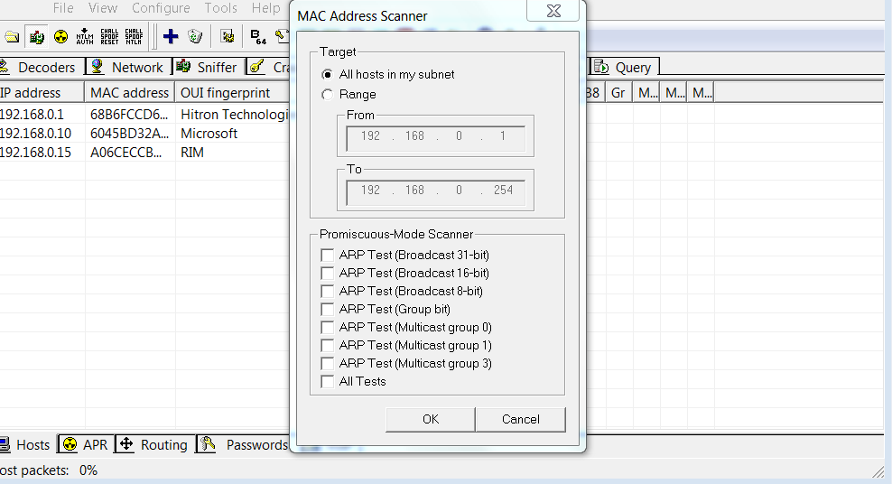This screenshot has height=484, width=892.
Task: Click the Gr column header
Action: pos(619,93)
